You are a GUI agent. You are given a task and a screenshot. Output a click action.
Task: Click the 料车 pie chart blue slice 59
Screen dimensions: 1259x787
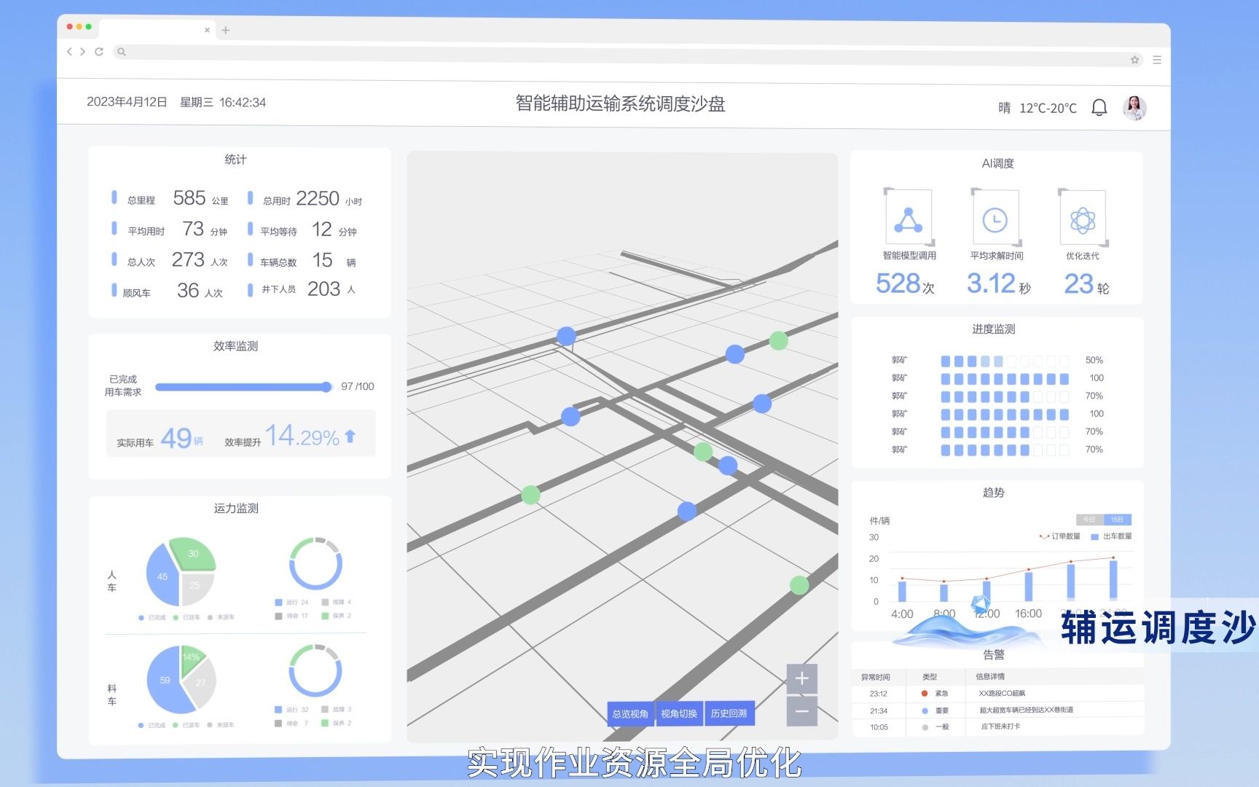[x=166, y=680]
